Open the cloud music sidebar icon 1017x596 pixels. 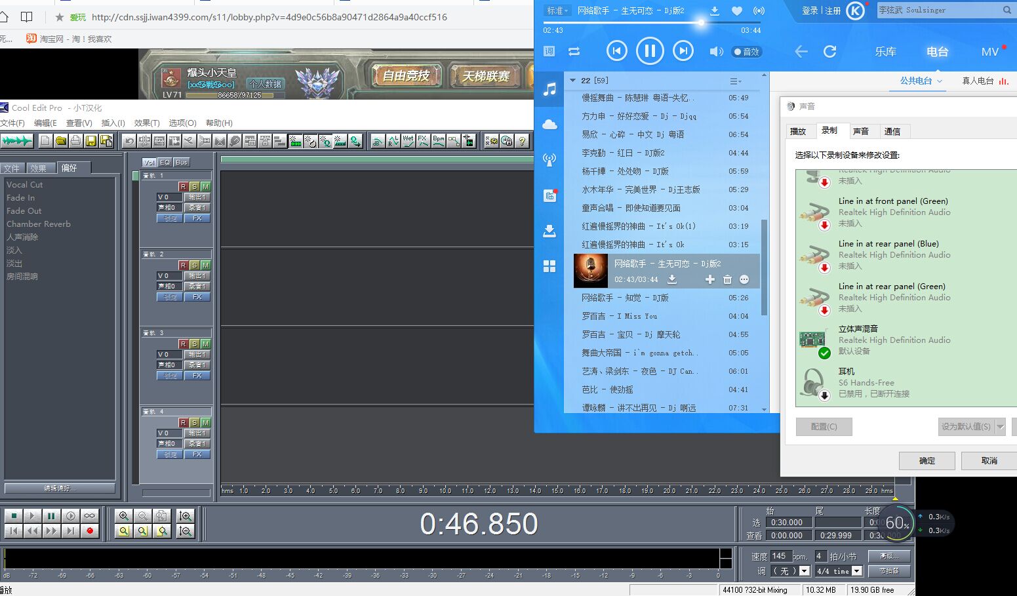tap(549, 125)
